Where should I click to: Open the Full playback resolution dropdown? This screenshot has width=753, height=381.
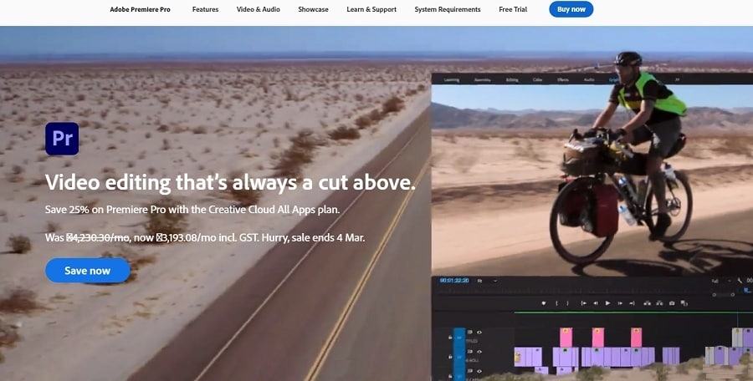click(721, 281)
